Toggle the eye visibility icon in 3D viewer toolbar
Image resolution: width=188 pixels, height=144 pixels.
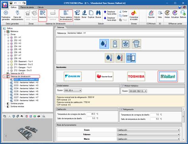click(39, 116)
